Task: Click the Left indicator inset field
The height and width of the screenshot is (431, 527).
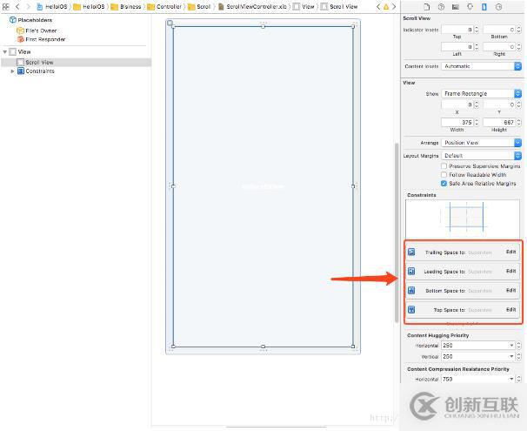Action: pyautogui.click(x=457, y=47)
